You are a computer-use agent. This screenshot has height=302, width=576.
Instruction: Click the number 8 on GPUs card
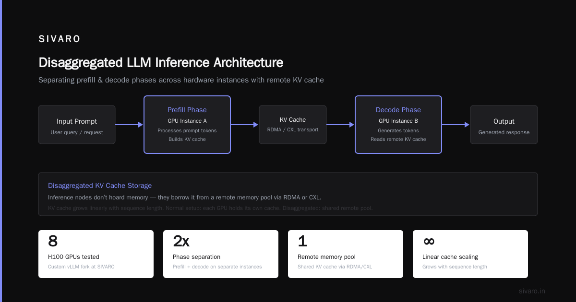[53, 241]
